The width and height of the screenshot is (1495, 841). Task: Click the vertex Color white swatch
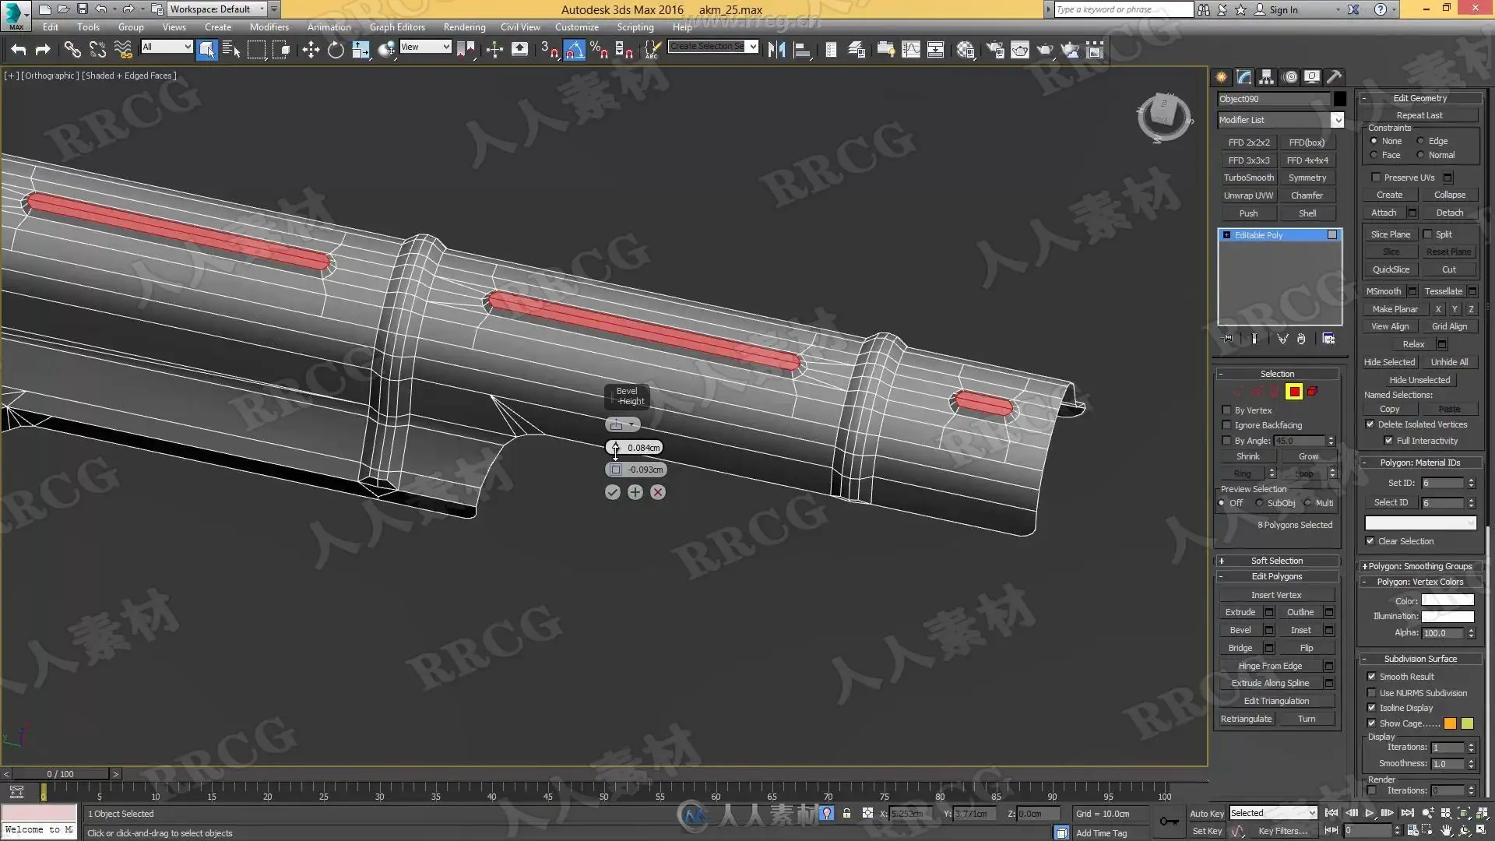1448,600
